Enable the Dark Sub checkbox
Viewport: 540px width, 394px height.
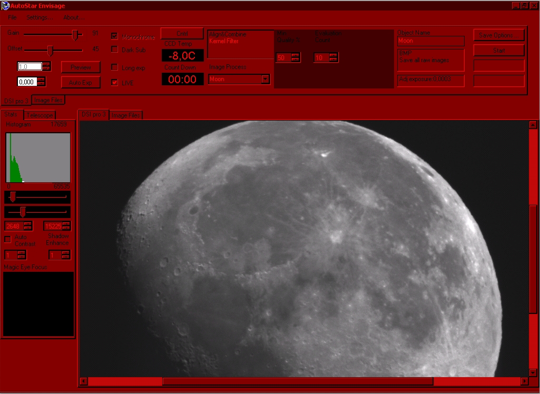[115, 50]
